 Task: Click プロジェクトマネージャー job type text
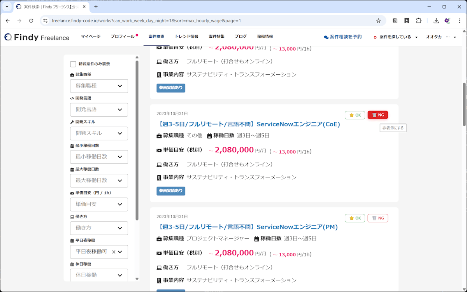[x=218, y=238]
